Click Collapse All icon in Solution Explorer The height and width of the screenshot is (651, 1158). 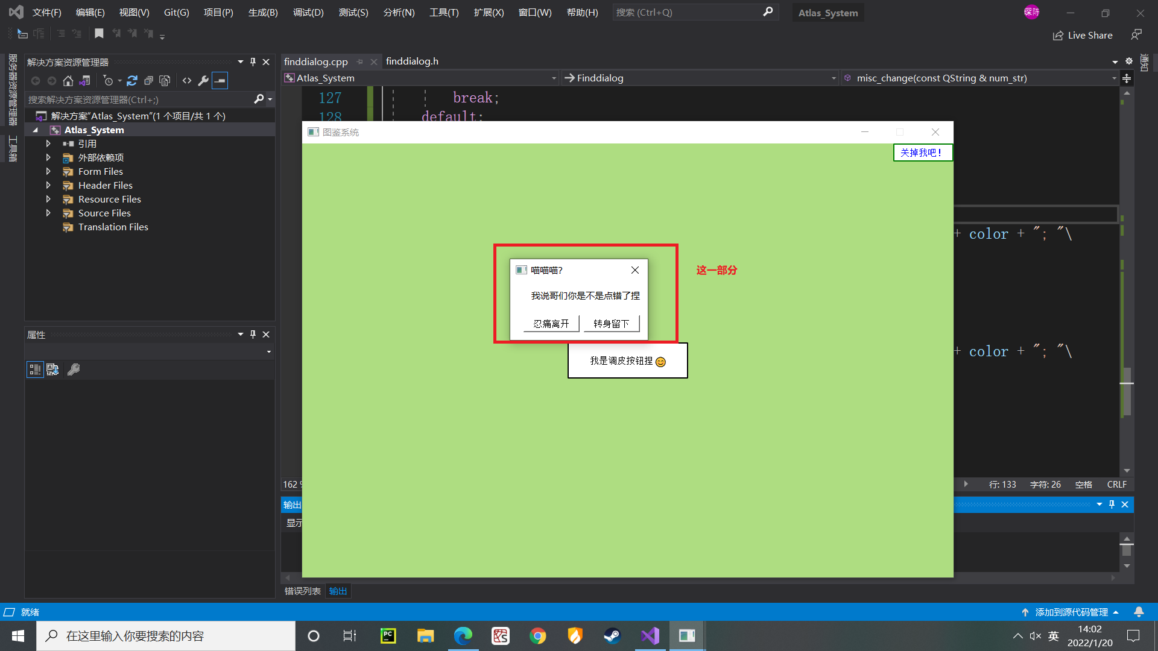click(148, 81)
